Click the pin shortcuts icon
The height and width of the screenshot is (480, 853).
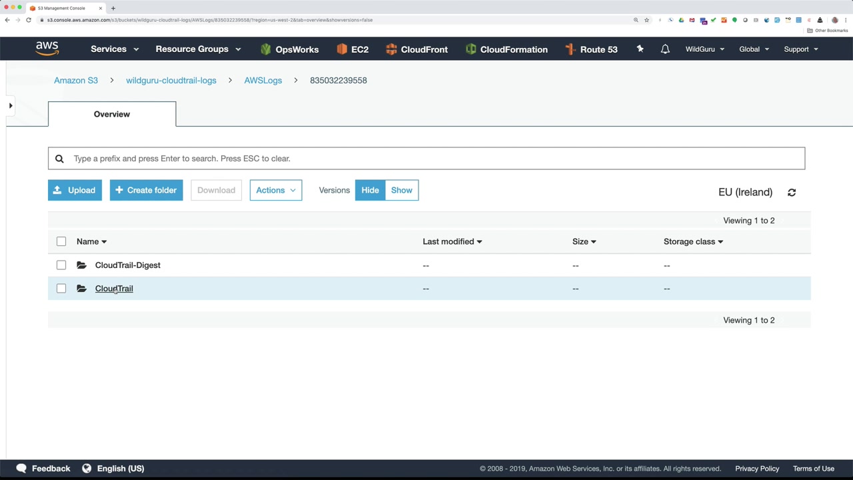(x=640, y=49)
